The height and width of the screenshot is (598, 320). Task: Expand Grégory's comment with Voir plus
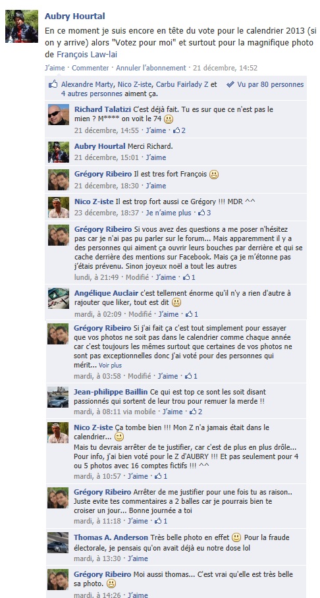click(110, 366)
